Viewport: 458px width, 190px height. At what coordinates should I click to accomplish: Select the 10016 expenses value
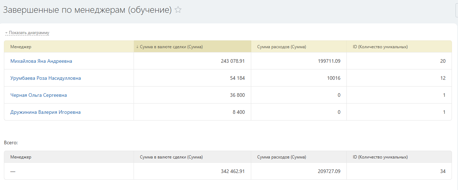point(334,78)
